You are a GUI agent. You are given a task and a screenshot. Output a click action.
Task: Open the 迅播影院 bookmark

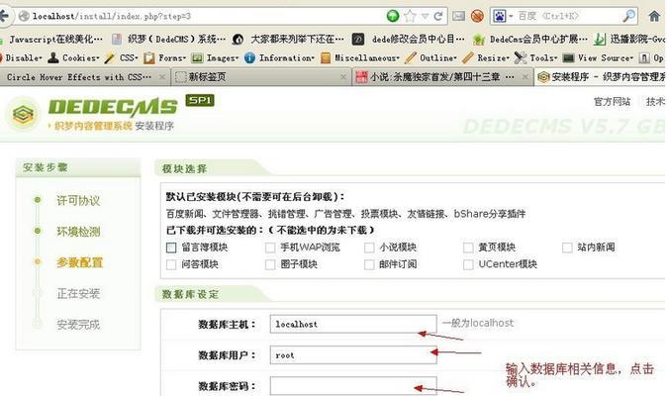click(630, 40)
